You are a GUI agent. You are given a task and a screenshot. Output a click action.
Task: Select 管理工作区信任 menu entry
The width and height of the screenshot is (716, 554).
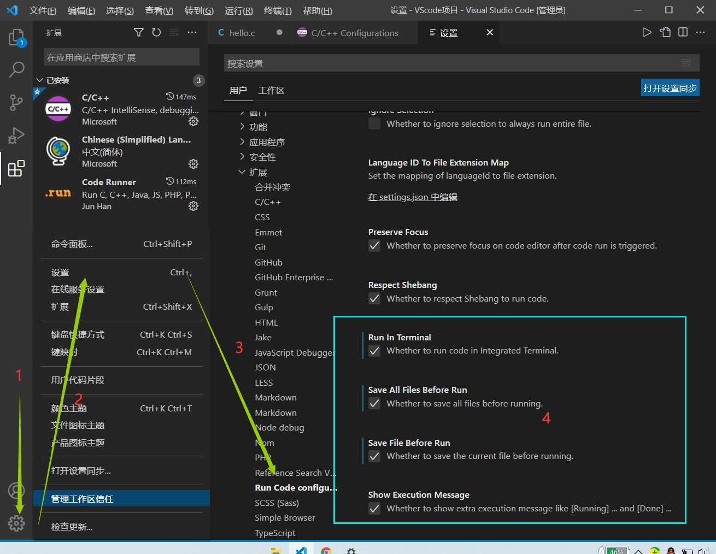coord(121,498)
